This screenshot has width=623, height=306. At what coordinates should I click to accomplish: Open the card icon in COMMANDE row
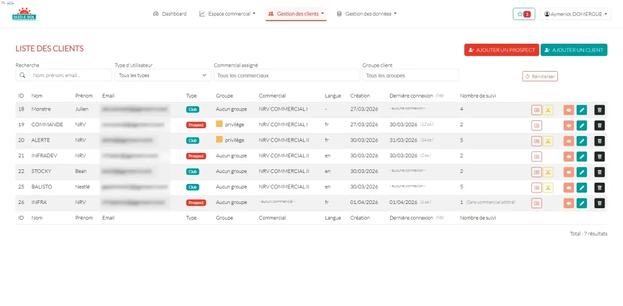pos(537,125)
